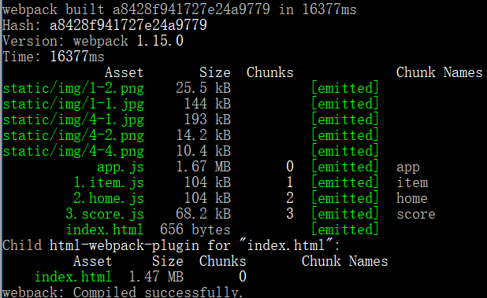
Task: Click static/img/1-2.png asset name
Action: pyautogui.click(x=73, y=88)
